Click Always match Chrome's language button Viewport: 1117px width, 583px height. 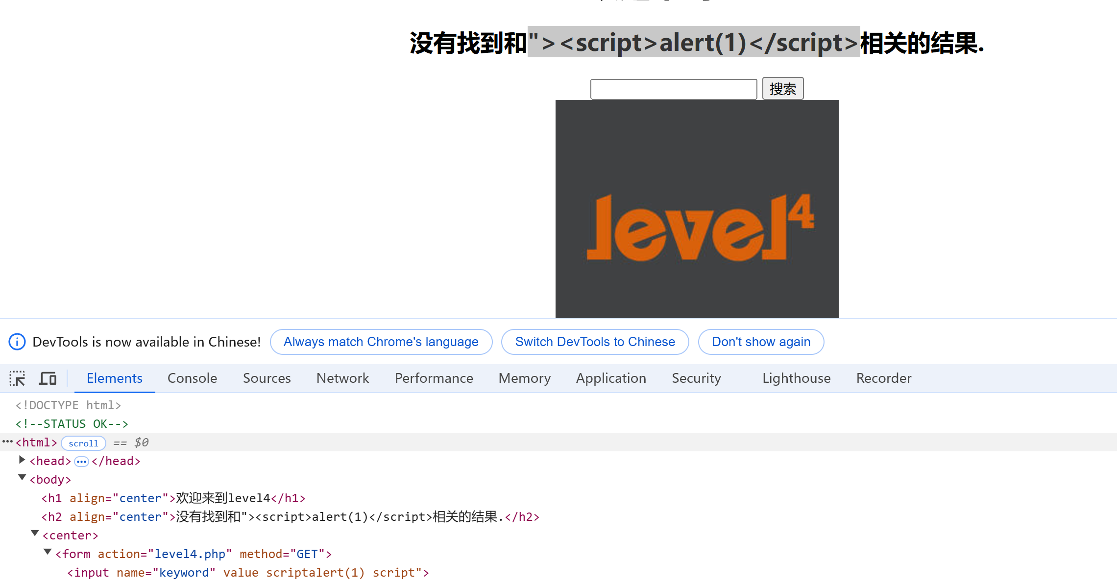381,342
